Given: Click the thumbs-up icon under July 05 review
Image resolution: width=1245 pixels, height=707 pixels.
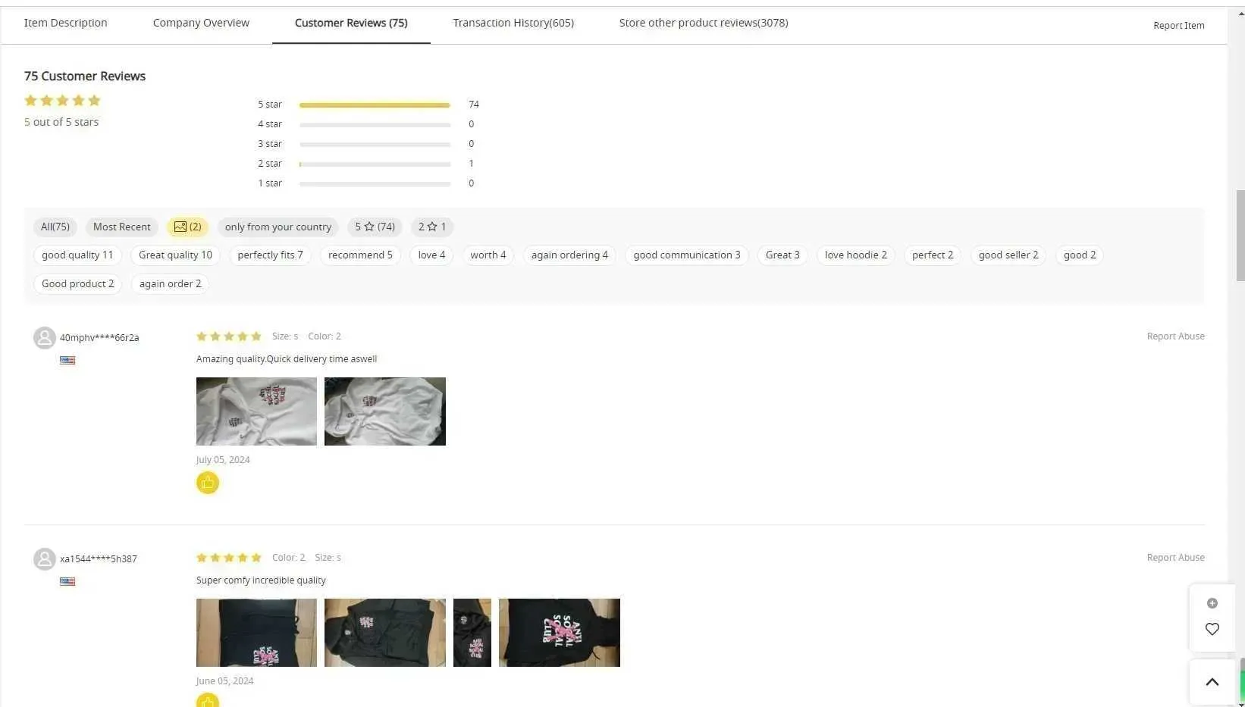Looking at the screenshot, I should pos(207,483).
